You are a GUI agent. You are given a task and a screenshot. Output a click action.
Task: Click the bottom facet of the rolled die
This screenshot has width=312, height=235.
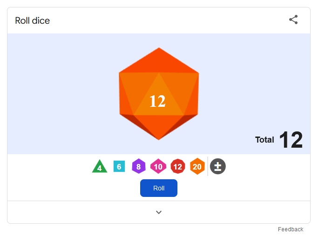[159, 125]
